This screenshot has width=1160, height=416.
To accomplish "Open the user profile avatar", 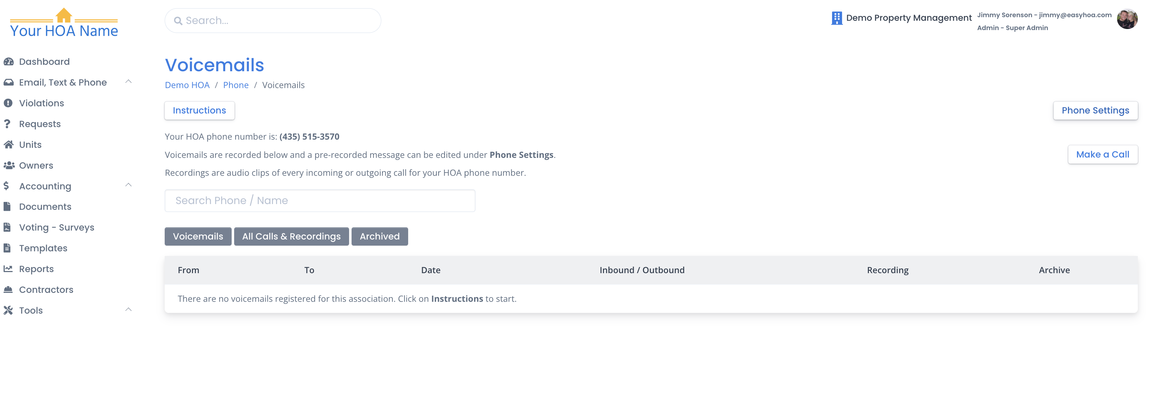I will [x=1127, y=19].
